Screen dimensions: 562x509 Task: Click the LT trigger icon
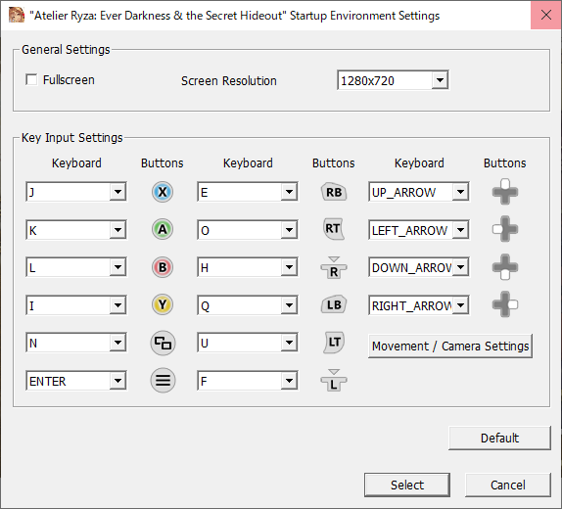[334, 342]
